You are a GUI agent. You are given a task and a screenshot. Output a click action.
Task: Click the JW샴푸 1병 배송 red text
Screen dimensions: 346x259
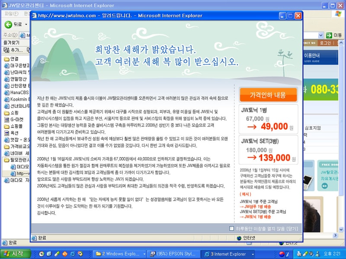pyautogui.click(x=255, y=207)
